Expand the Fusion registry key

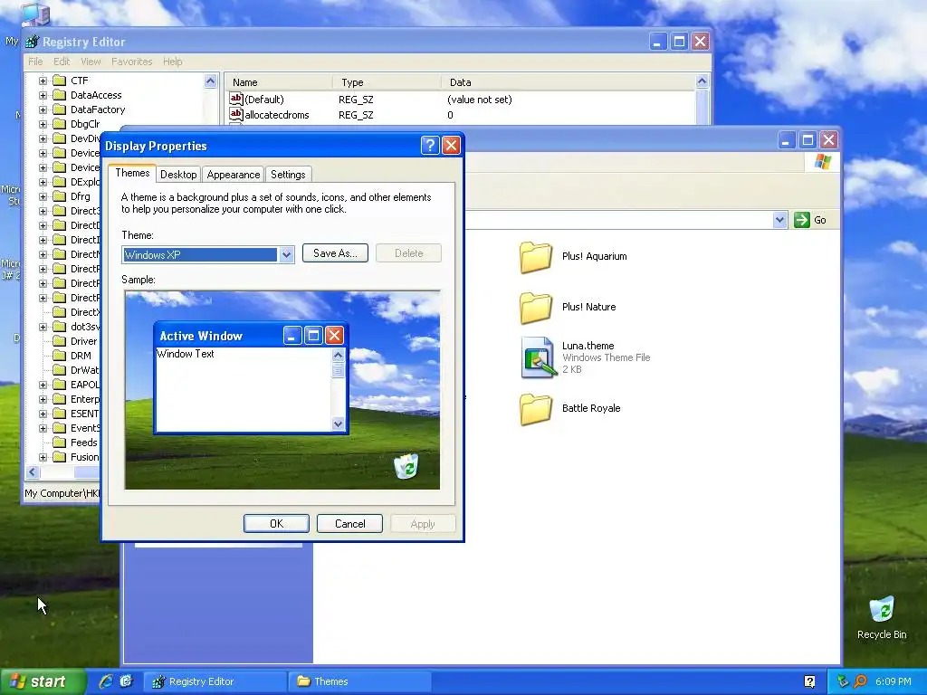(43, 457)
